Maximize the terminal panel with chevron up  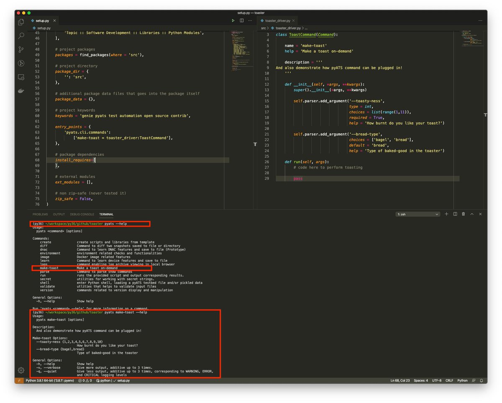coord(472,214)
